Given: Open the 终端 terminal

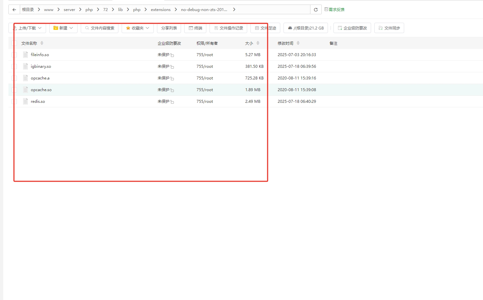Looking at the screenshot, I should click(195, 28).
